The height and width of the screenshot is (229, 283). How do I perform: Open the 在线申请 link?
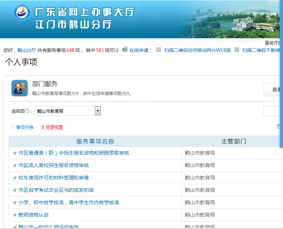point(139,50)
